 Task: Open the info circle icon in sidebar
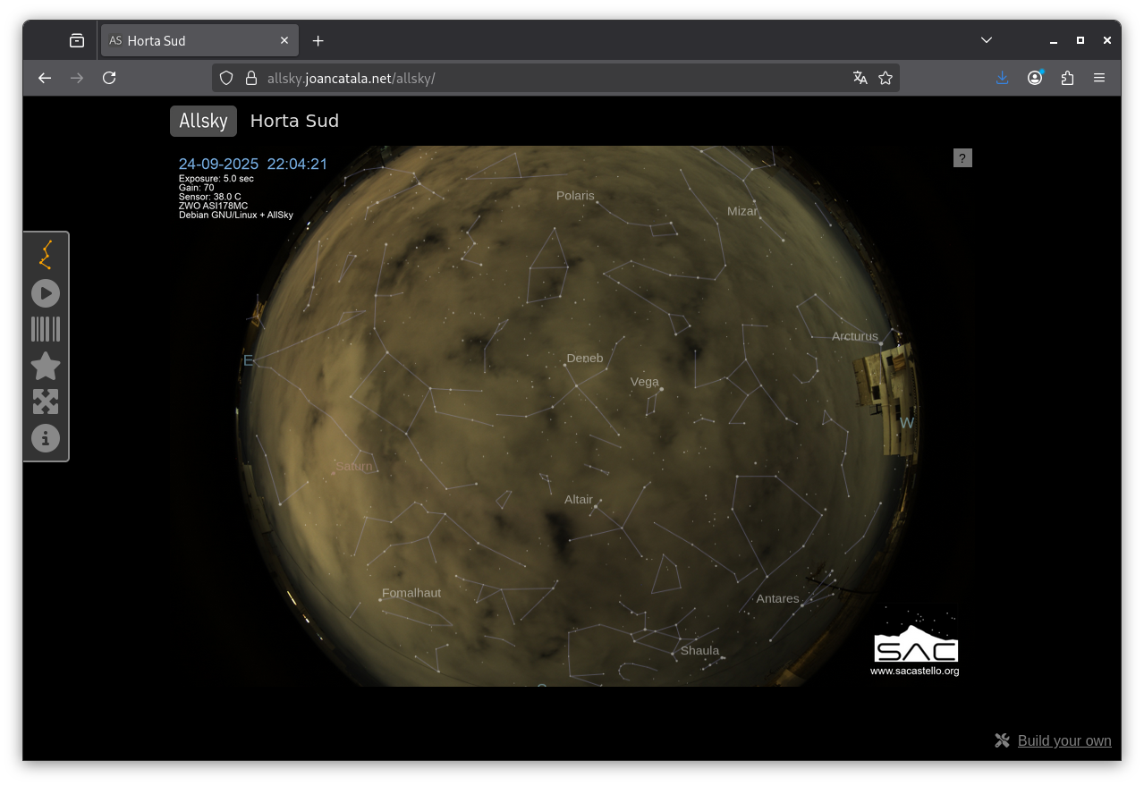coord(46,438)
